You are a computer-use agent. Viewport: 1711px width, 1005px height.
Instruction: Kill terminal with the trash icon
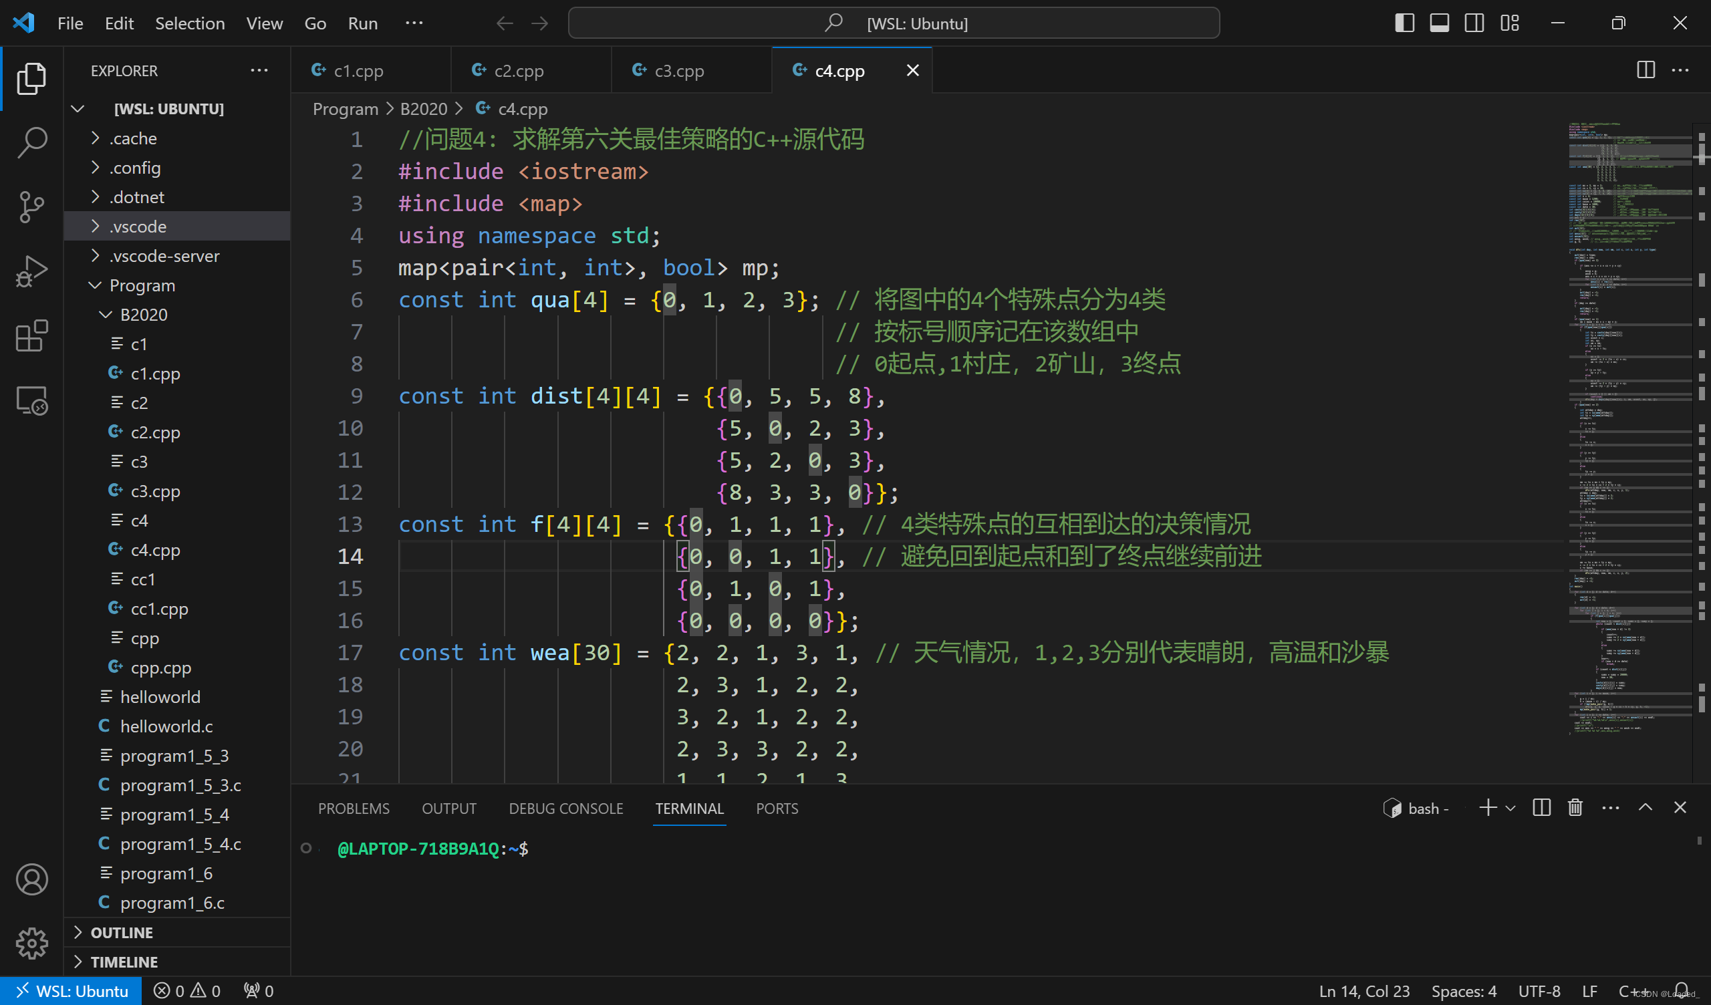[1575, 808]
